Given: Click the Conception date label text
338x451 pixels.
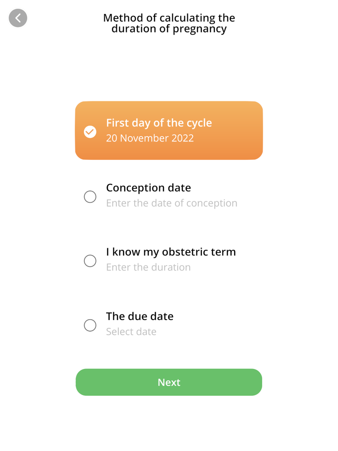Looking at the screenshot, I should click(148, 187).
